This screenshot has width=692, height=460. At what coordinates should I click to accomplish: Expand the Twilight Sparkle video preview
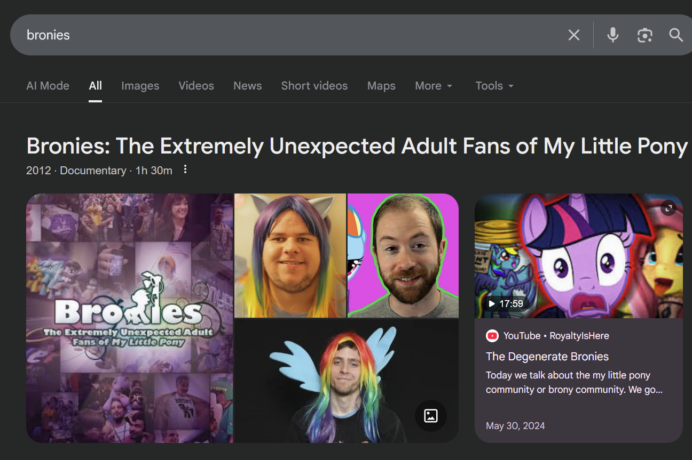(x=669, y=208)
